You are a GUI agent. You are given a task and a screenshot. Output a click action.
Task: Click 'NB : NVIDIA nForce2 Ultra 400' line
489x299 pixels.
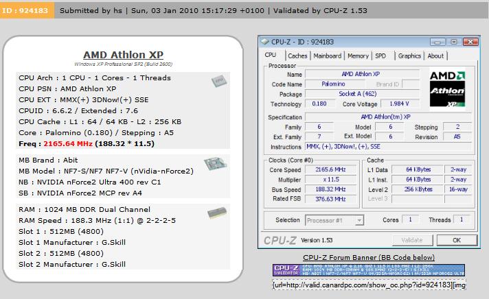(90, 182)
